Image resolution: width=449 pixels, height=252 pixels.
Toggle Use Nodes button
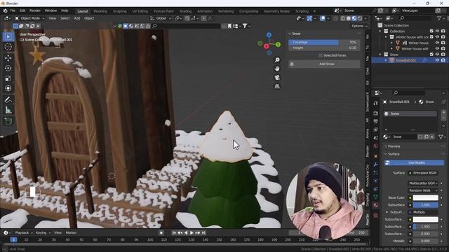(x=414, y=162)
